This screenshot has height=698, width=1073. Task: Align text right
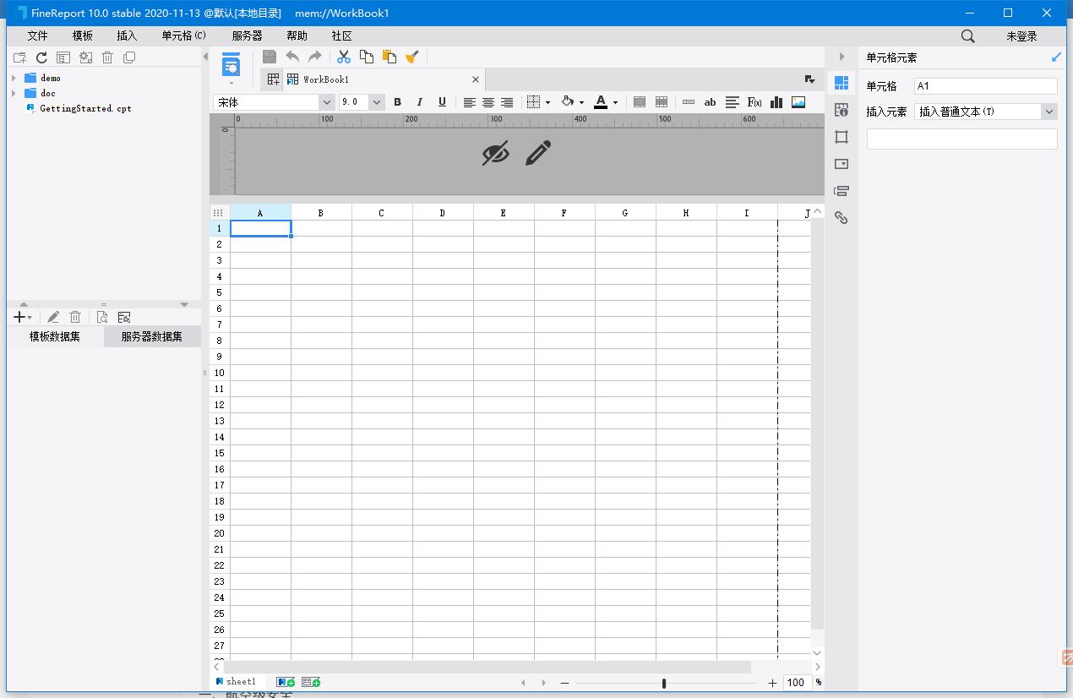507,102
